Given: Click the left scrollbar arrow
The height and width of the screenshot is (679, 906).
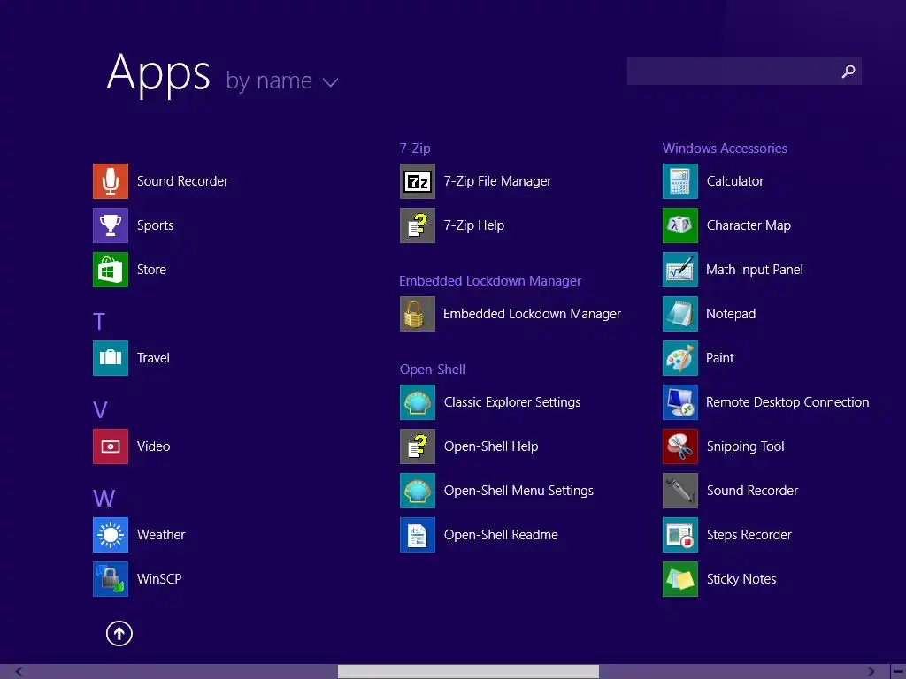Looking at the screenshot, I should (19, 672).
